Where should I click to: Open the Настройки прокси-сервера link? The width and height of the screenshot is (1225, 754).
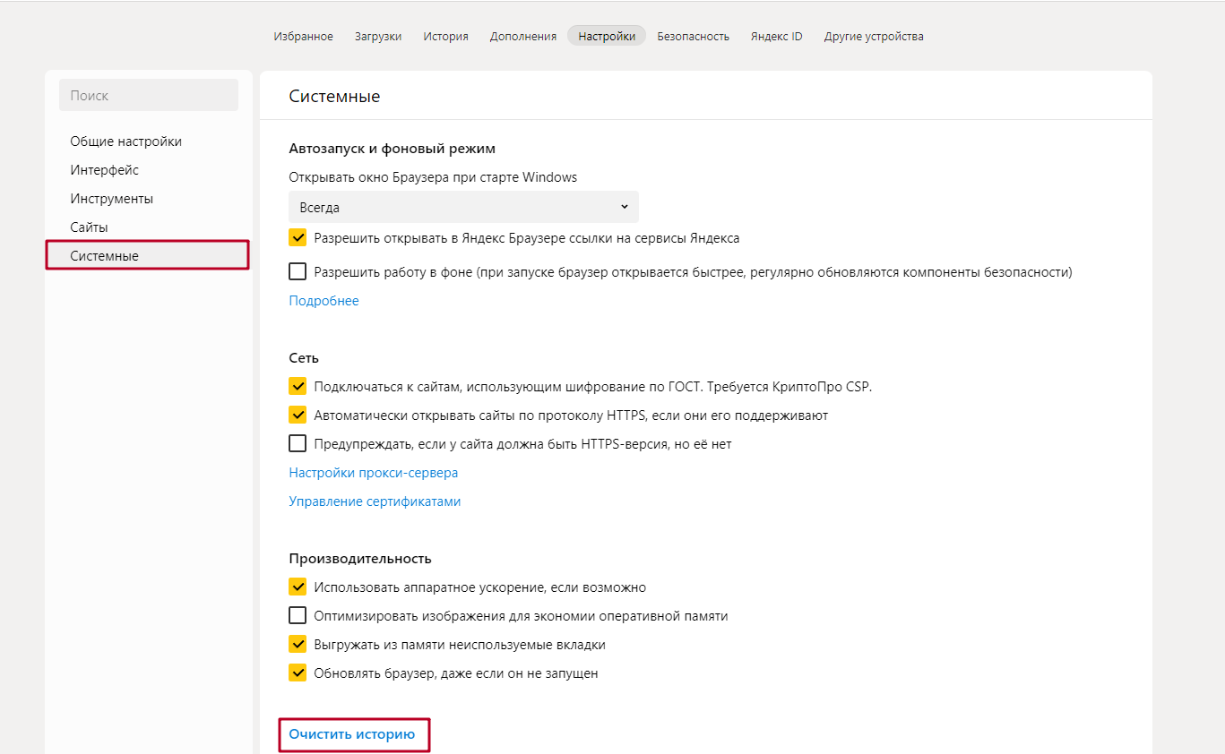373,473
